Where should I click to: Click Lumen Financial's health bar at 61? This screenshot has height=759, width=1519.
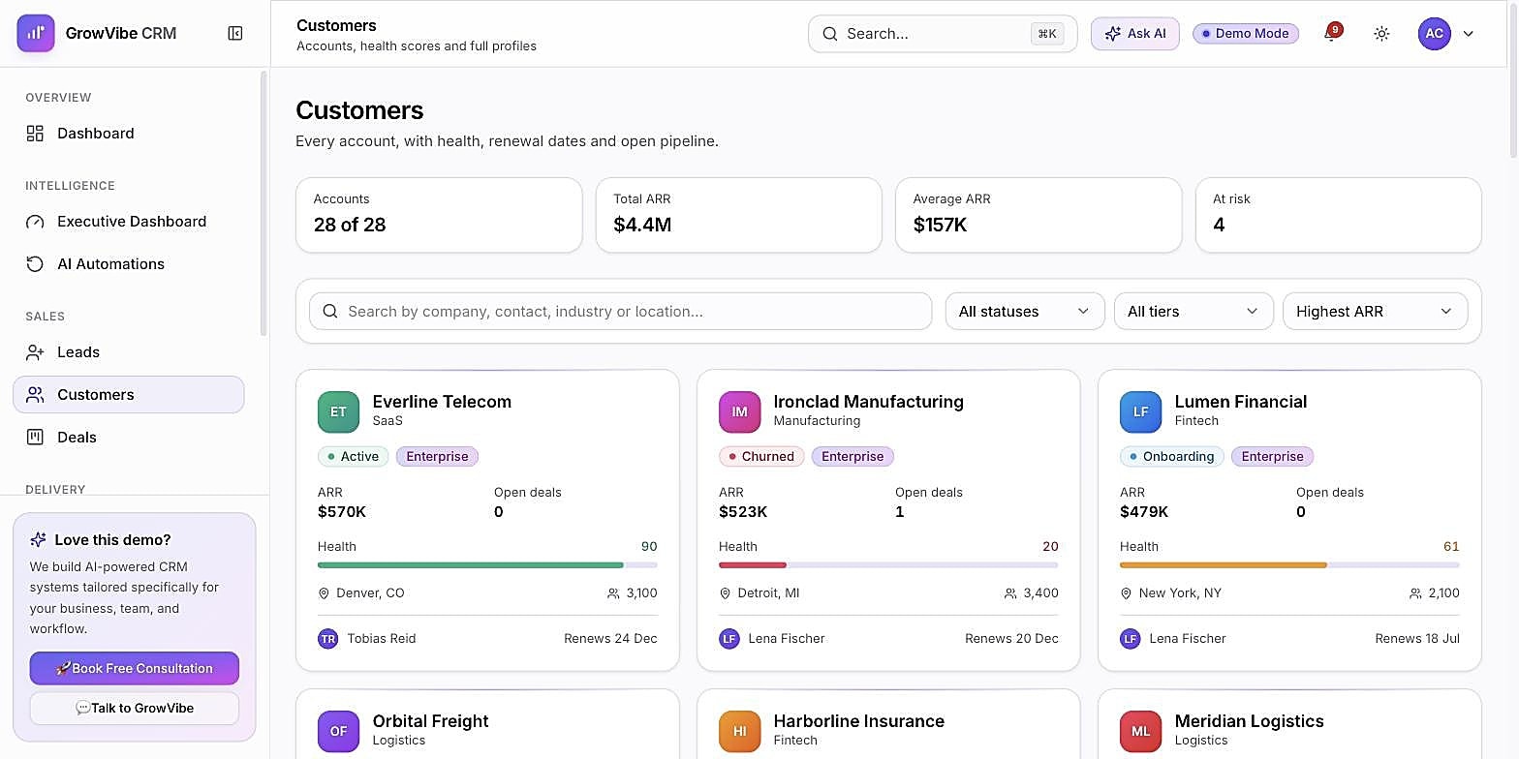[x=1289, y=564]
